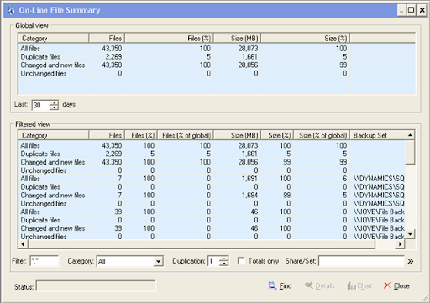Sort Global view by Files column header
The image size is (430, 303).
click(x=107, y=39)
